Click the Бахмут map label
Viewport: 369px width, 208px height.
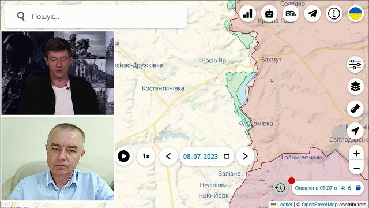(272, 60)
